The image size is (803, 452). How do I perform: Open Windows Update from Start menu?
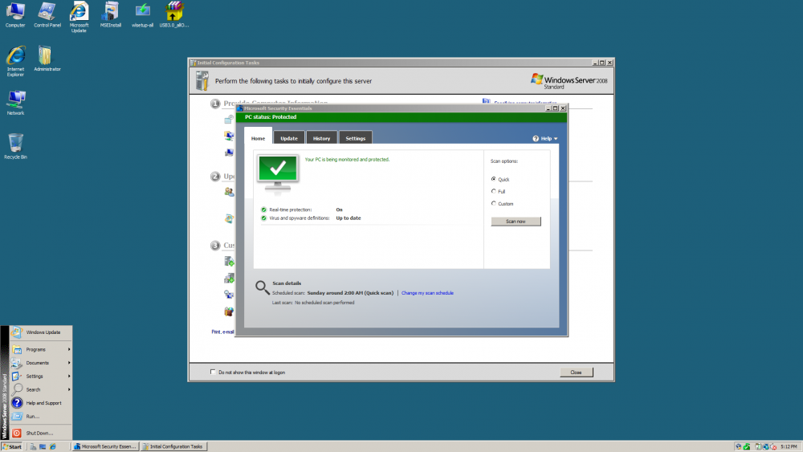point(40,332)
